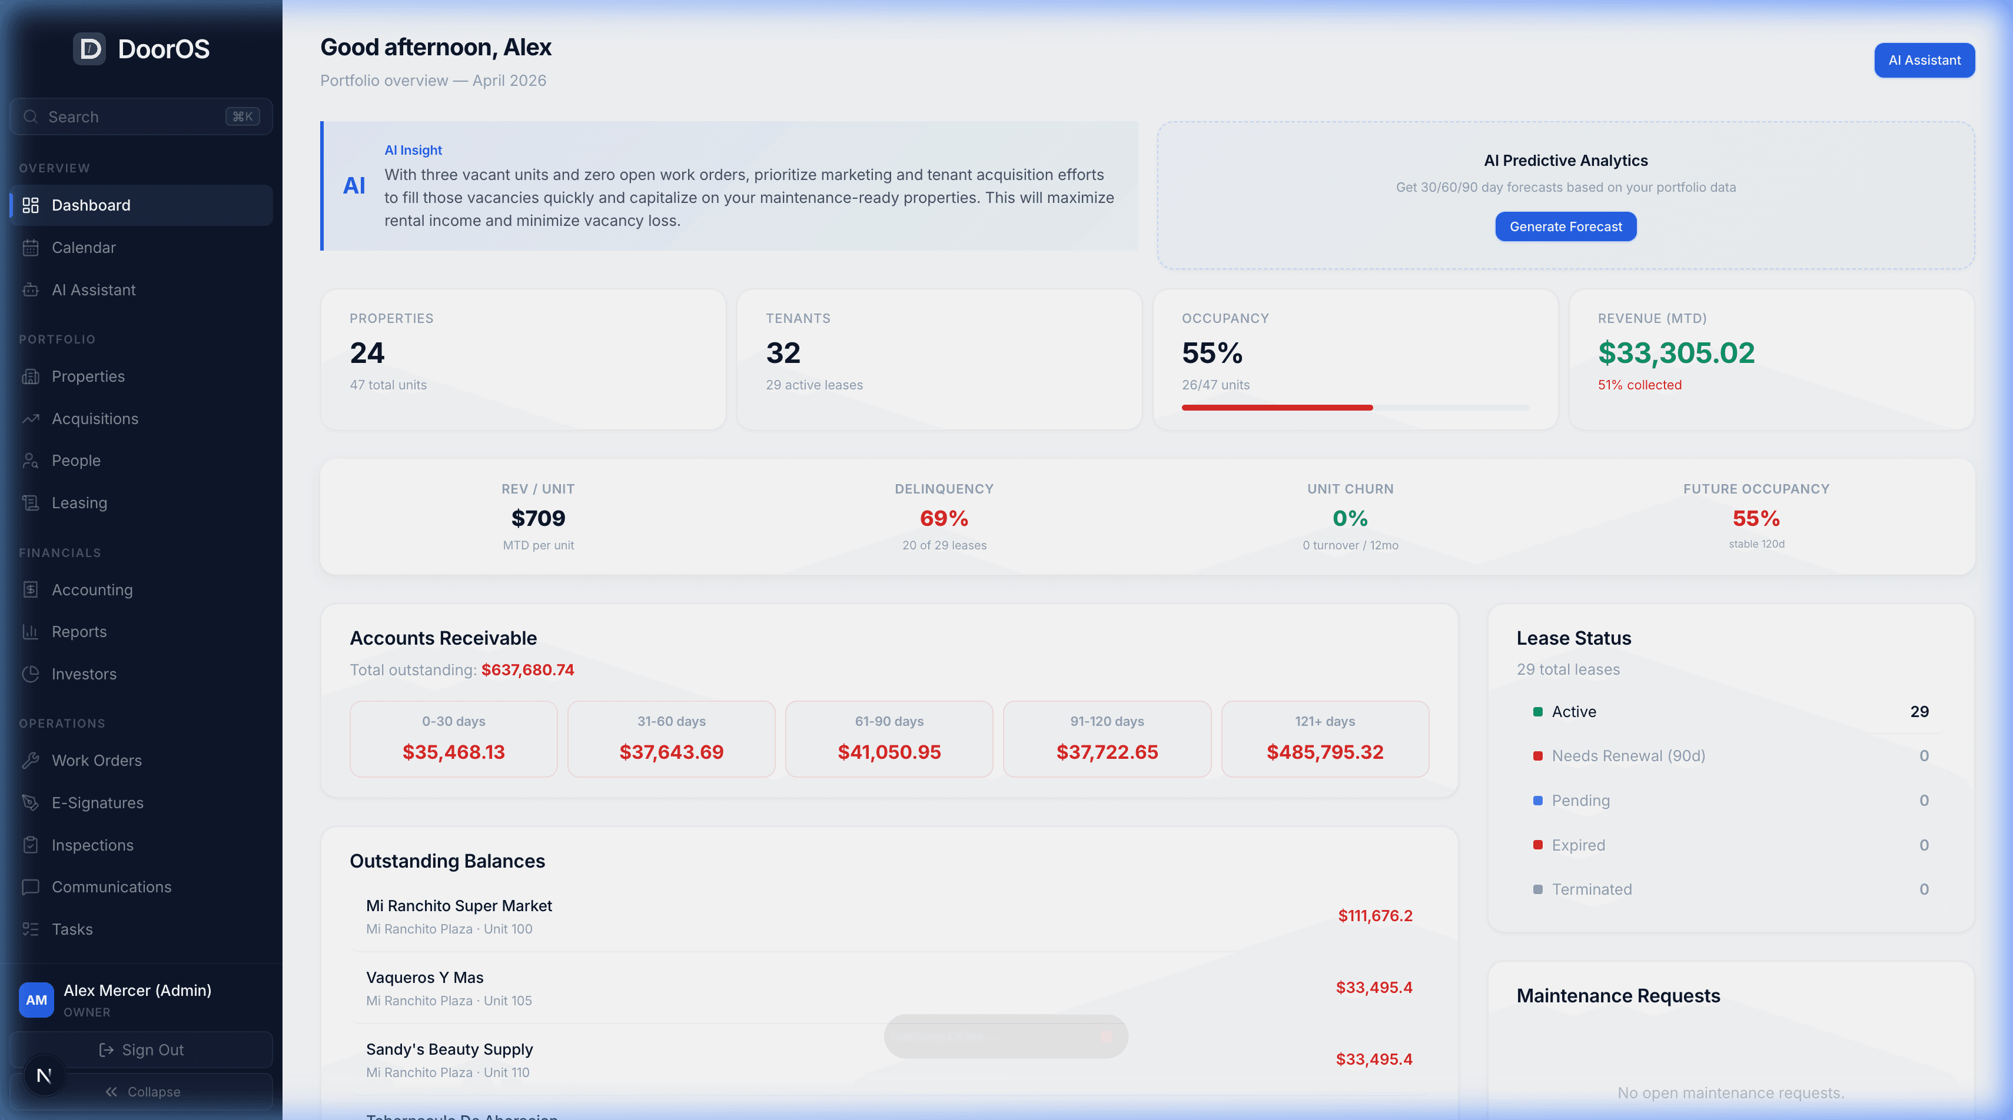Click the Properties stat card showing 24
2013x1120 pixels.
[x=523, y=359]
